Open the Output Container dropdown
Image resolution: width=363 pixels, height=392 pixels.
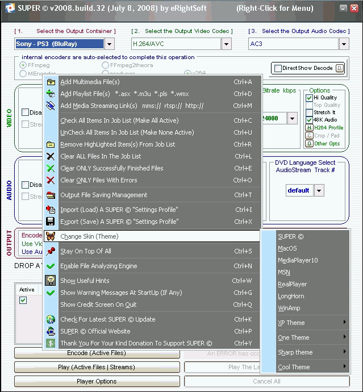(x=109, y=44)
